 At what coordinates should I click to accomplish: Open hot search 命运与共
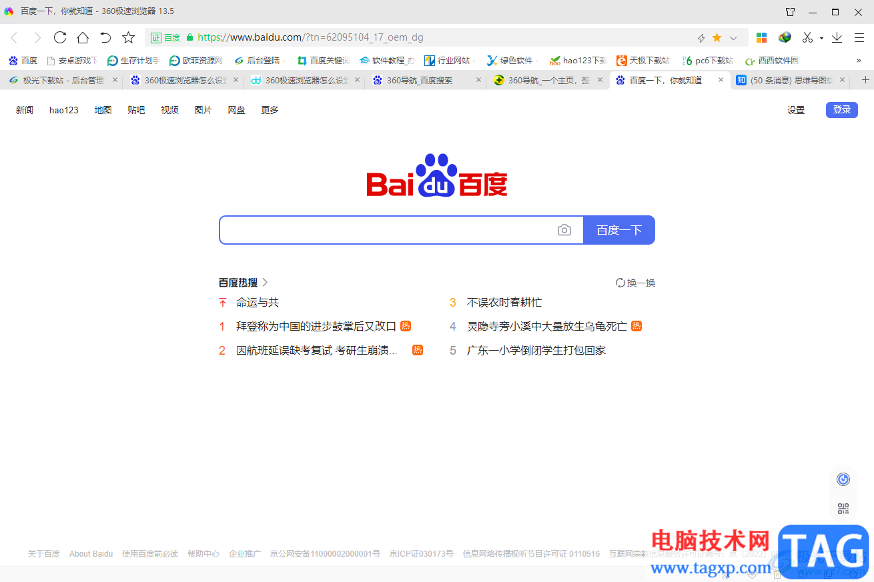click(258, 303)
